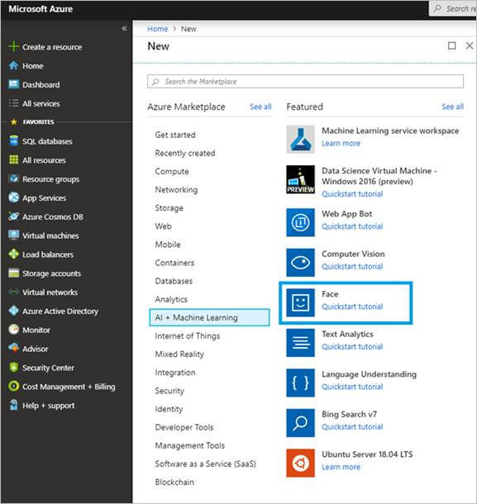Screen dimensions: 477x504
Task: Open the Analytics category
Action: 171,299
